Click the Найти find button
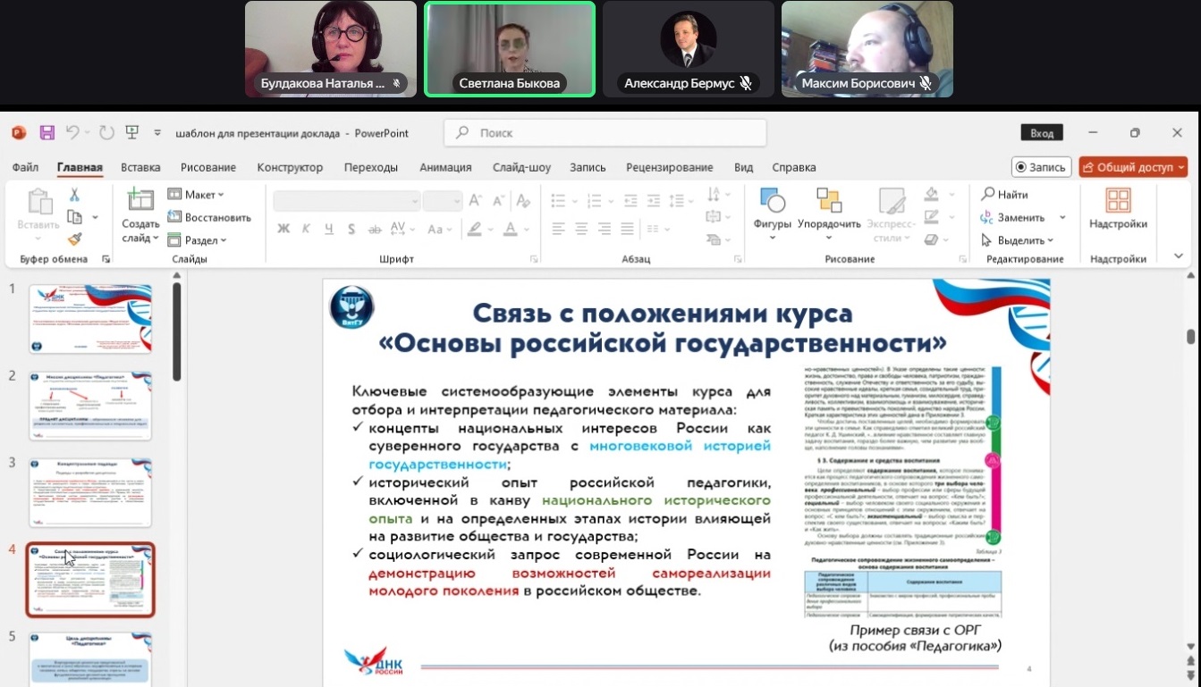 click(1005, 195)
